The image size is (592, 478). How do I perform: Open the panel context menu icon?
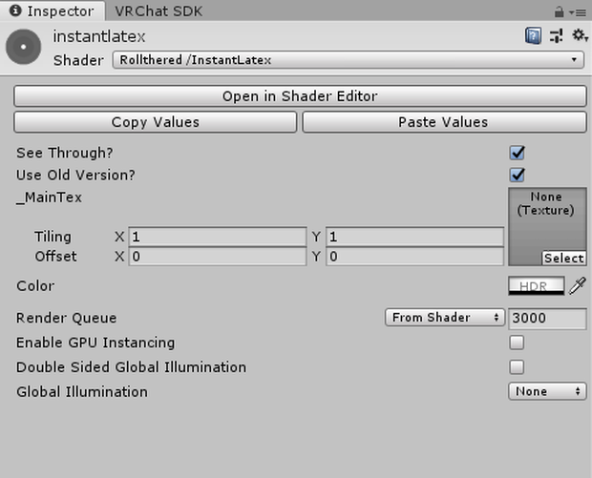tap(578, 12)
